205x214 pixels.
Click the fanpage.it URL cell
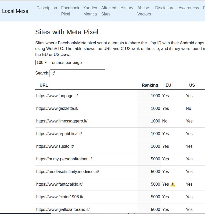57,96
